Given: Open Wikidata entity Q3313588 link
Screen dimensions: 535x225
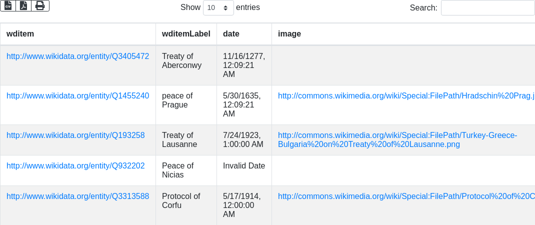Looking at the screenshot, I should (x=77, y=196).
